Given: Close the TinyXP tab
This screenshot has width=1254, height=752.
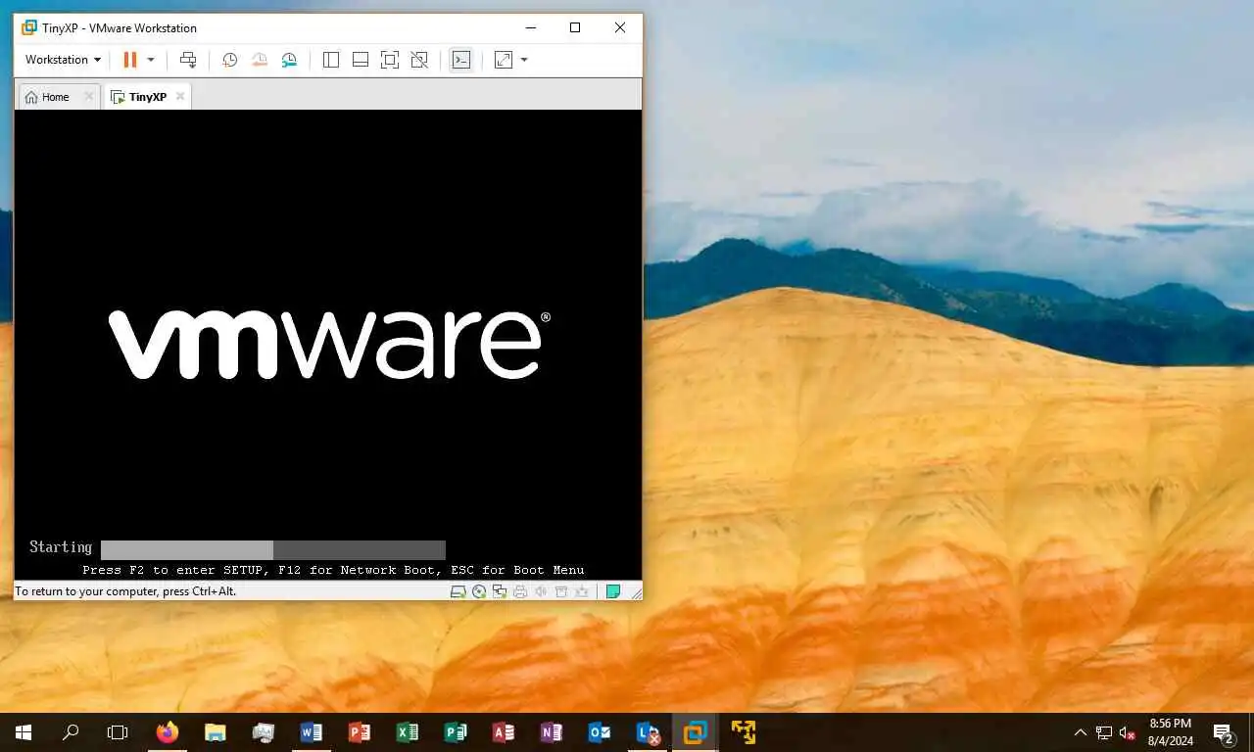Looking at the screenshot, I should click(180, 96).
